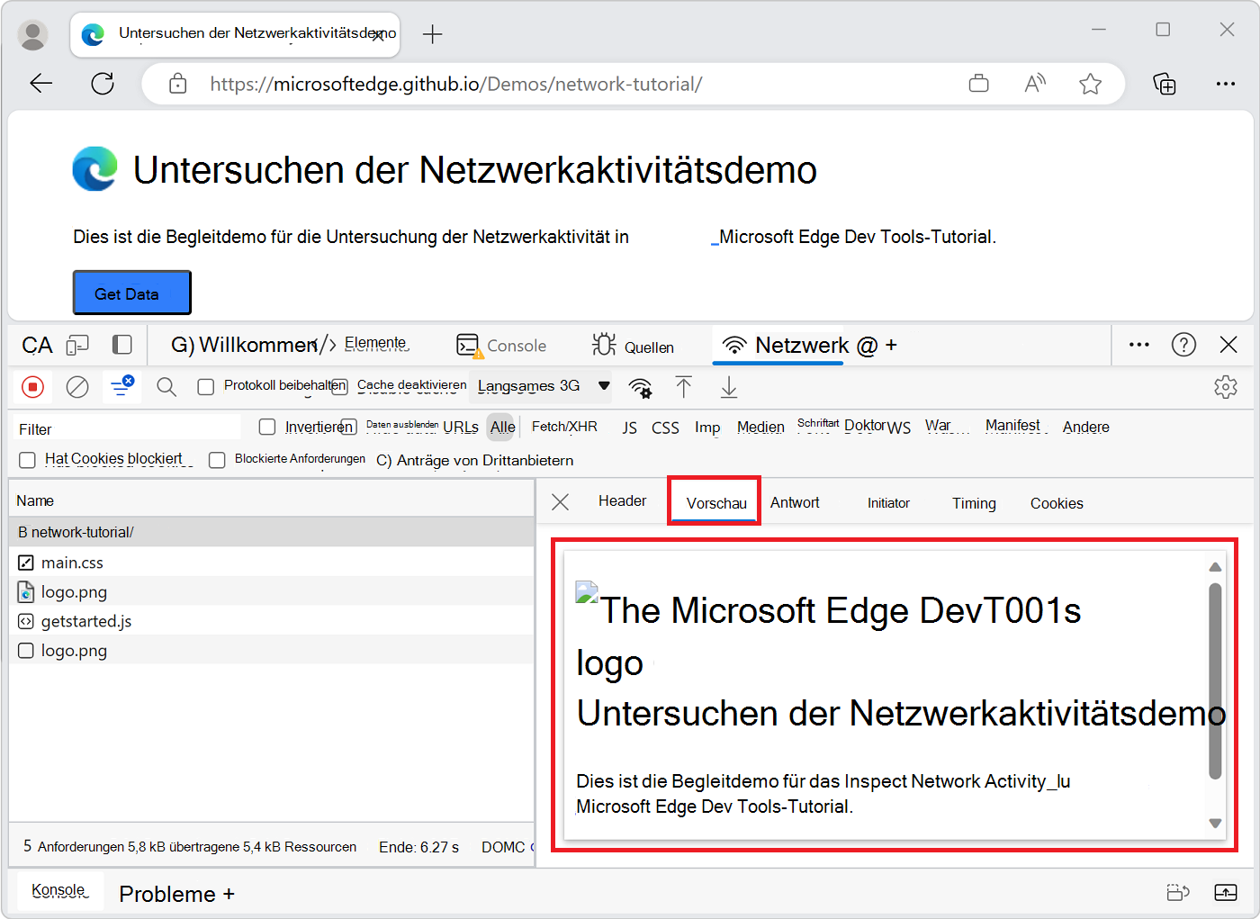
Task: Clear the network log
Action: click(x=78, y=387)
